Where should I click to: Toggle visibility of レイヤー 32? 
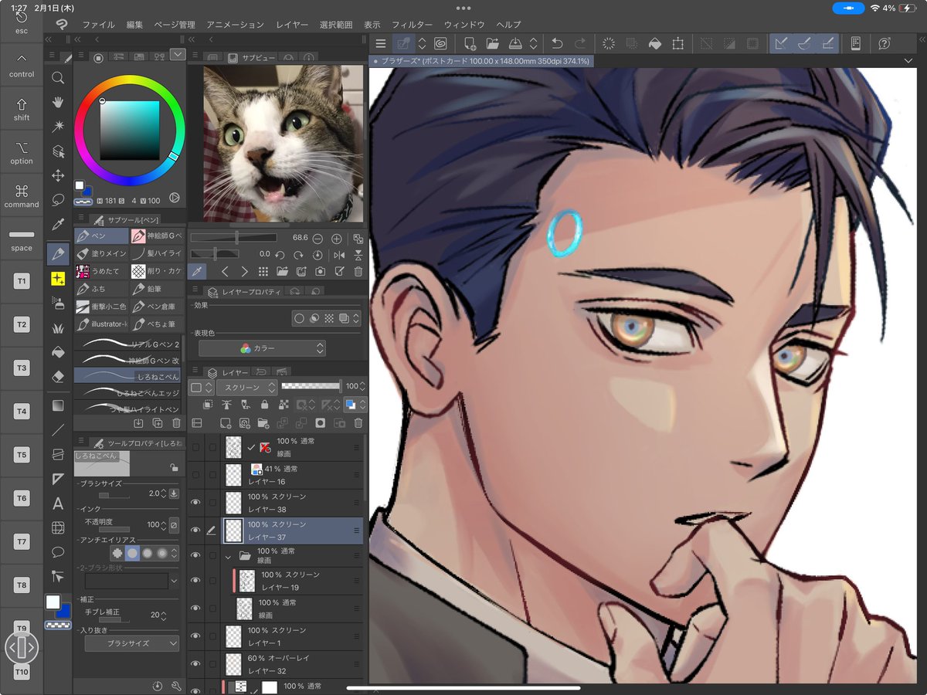coord(195,664)
